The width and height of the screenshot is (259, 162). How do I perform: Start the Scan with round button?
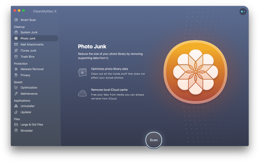(x=154, y=140)
